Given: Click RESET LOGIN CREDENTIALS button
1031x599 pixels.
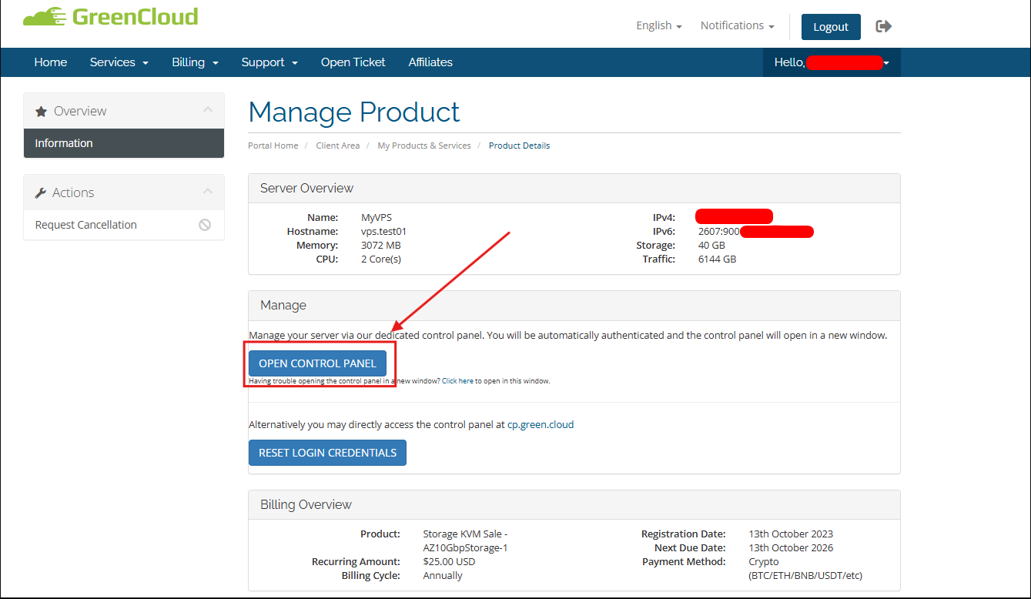Looking at the screenshot, I should 327,453.
